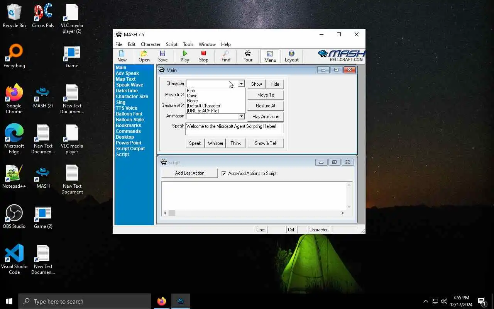
Task: Open the Script menu
Action: (x=172, y=44)
